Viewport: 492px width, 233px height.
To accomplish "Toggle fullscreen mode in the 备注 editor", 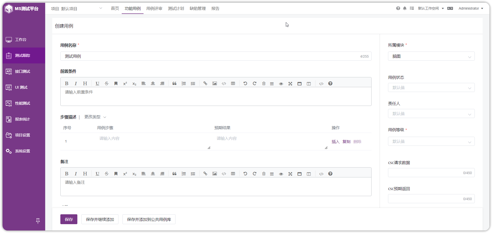I will [290, 174].
